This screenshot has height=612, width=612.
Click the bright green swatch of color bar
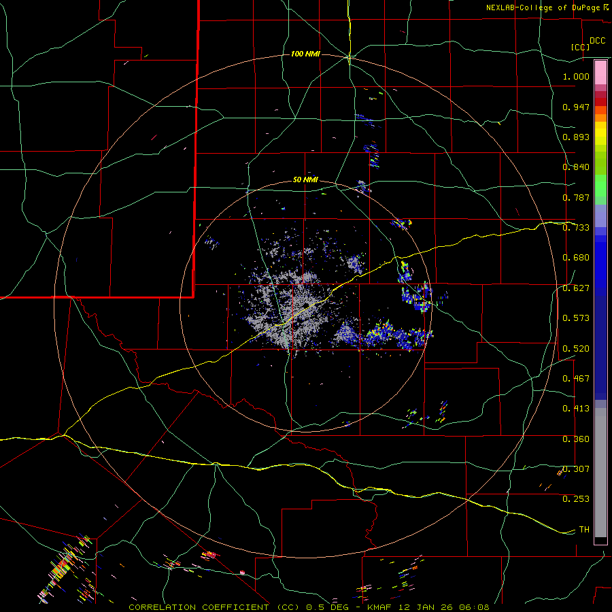[600, 186]
